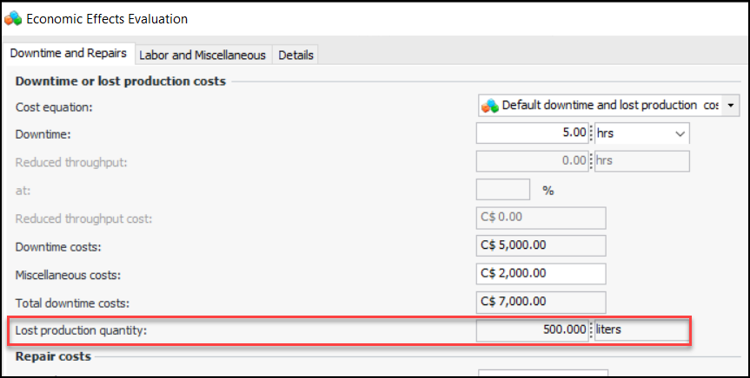This screenshot has width=750, height=378.
Task: Click the Downtime costs field showing C$ 5,000.00
Action: 541,246
